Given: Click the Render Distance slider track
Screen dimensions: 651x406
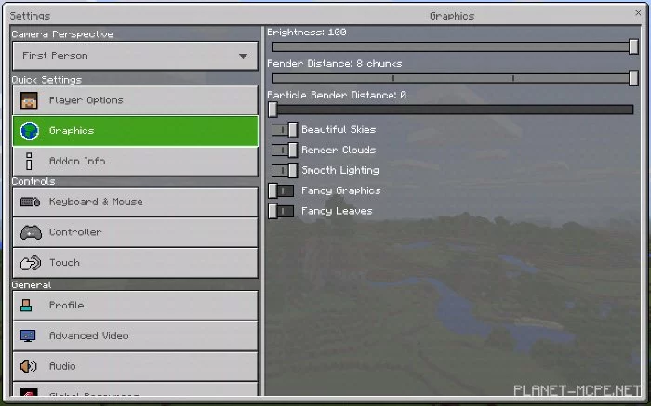Looking at the screenshot, I should 451,78.
